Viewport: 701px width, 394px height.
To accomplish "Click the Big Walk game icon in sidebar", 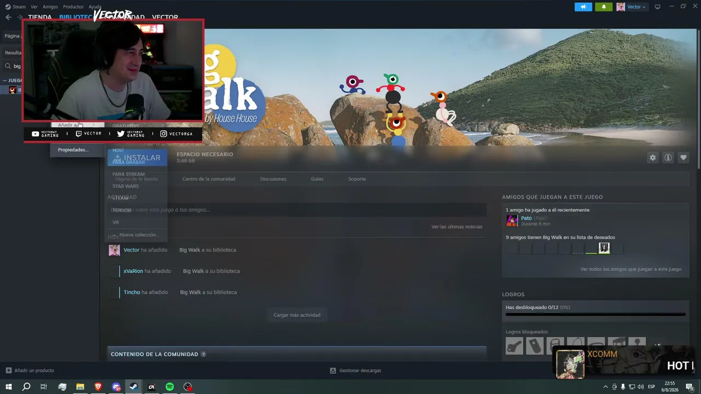I will 13,90.
